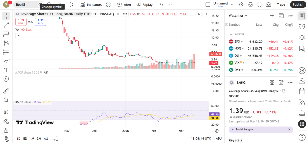
Task: Open the emoji sticker tool
Action: [6, 79]
